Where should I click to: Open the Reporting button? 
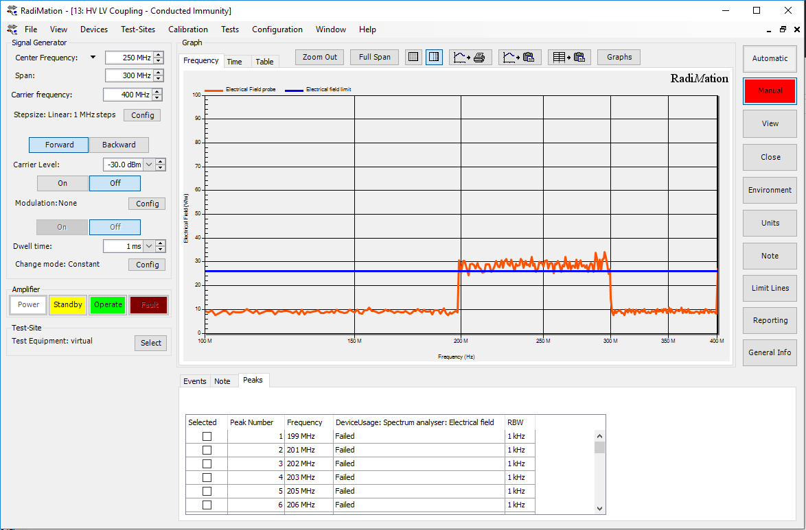(770, 320)
